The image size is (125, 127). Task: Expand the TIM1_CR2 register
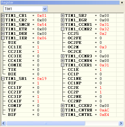[x=3, y=20]
